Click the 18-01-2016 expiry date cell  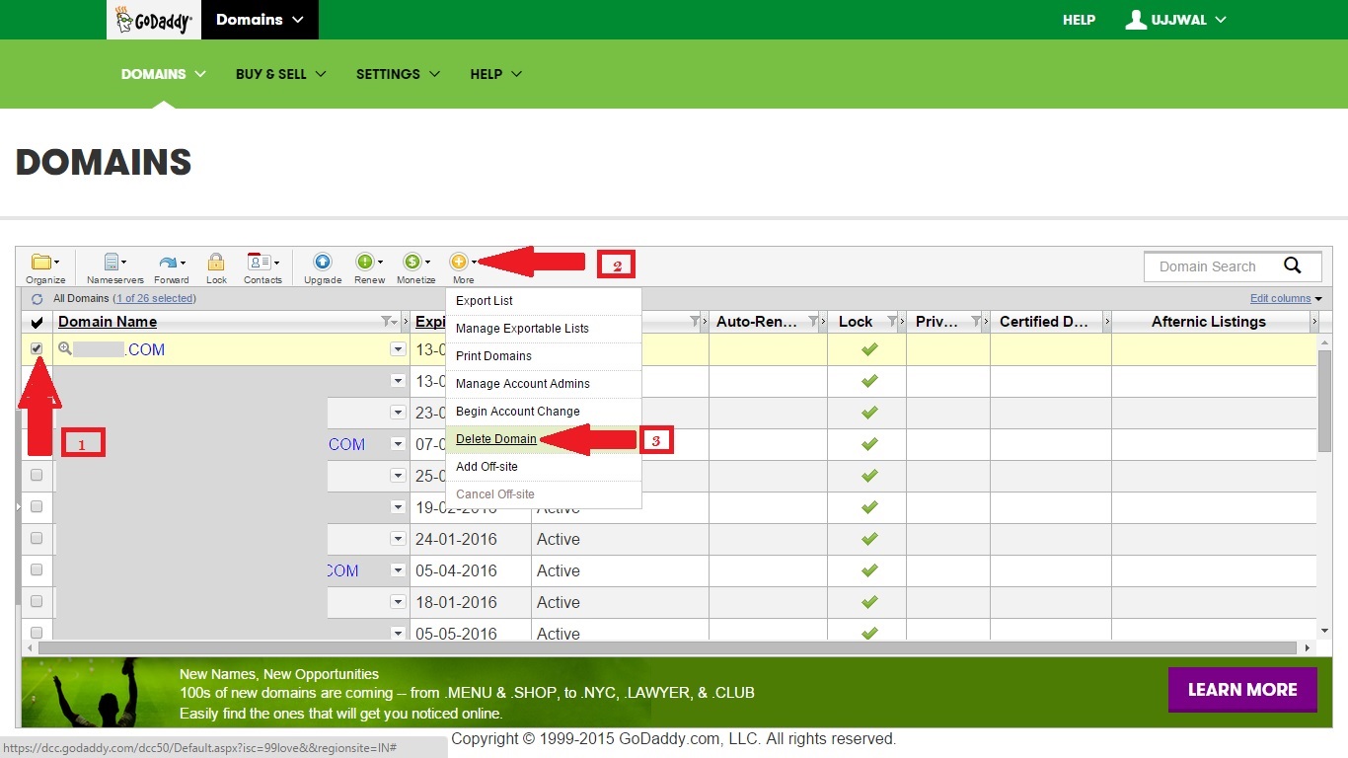[x=456, y=602]
